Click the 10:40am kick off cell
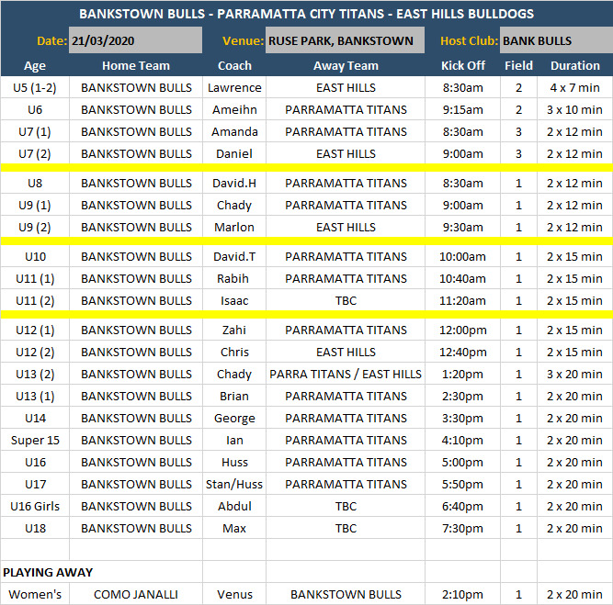This screenshot has height=605, width=613. click(x=463, y=278)
